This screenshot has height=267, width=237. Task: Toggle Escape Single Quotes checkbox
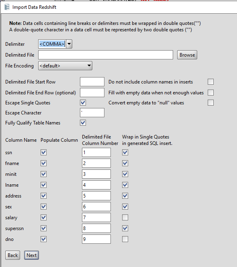pyautogui.click(x=83, y=103)
